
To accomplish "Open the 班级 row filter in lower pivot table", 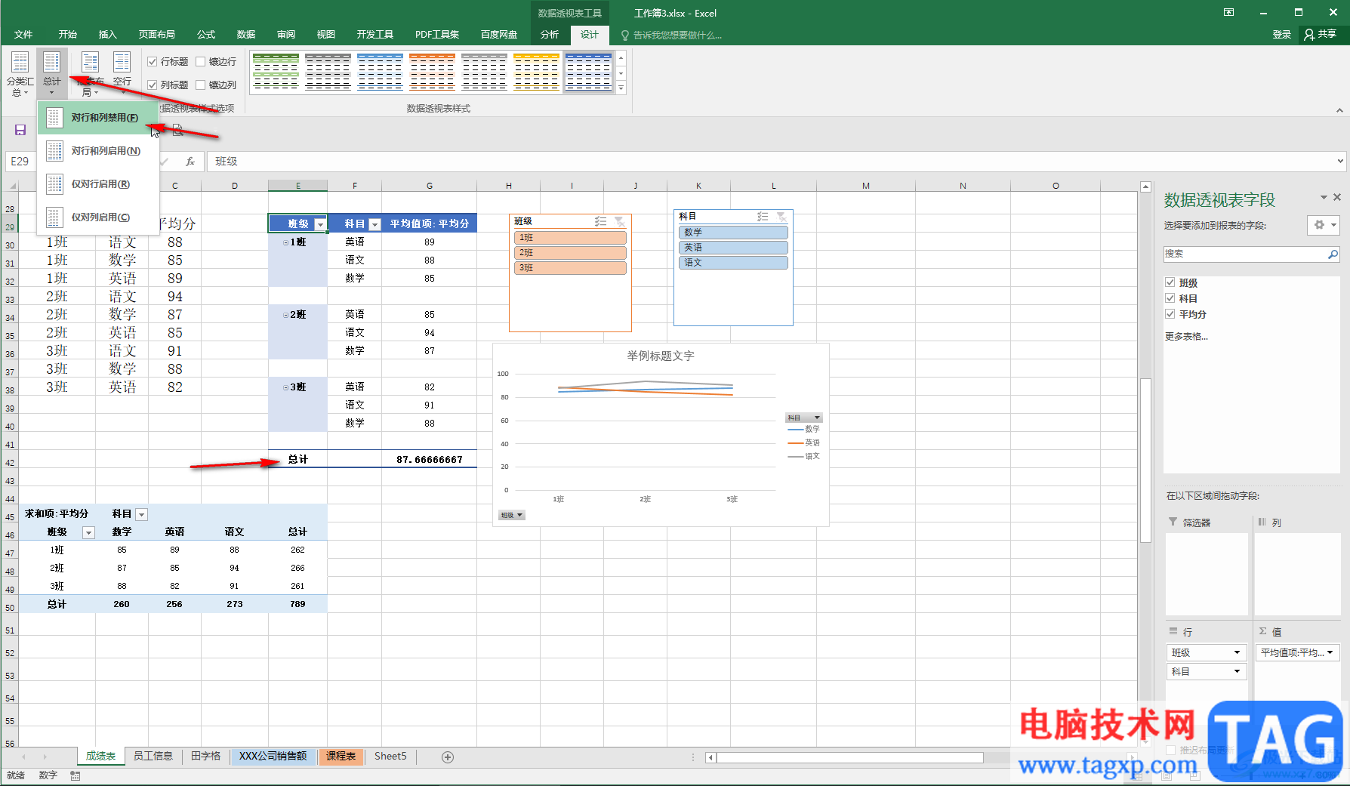I will pyautogui.click(x=88, y=532).
